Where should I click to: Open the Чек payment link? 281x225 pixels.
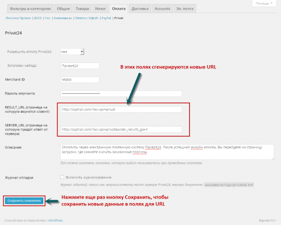47,18
